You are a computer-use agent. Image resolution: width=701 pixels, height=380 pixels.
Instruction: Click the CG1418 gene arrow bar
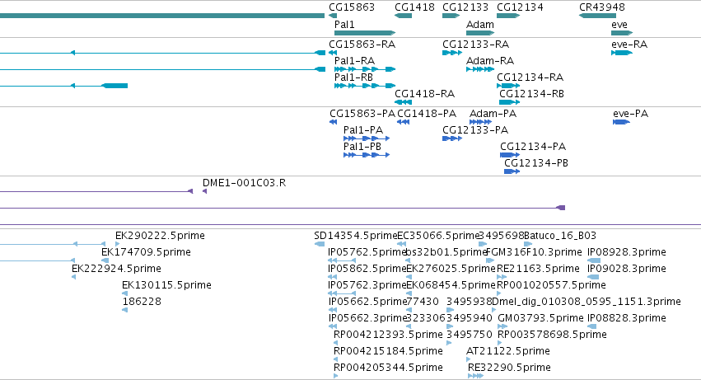(x=404, y=16)
